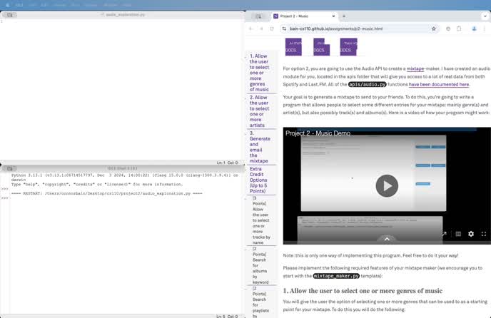Click the empty editor text area of audio_exploration.py

pos(122,90)
